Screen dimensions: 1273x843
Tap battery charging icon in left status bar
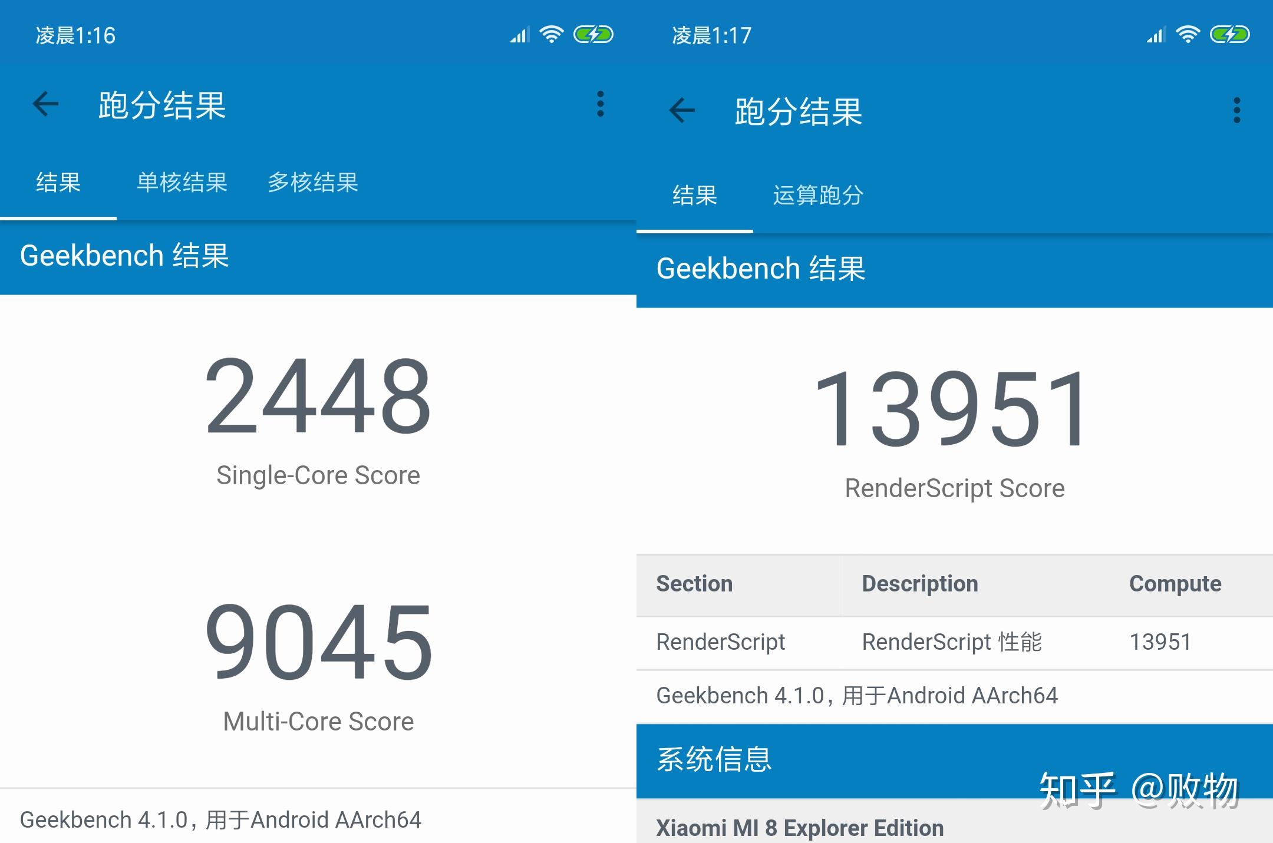(x=593, y=35)
